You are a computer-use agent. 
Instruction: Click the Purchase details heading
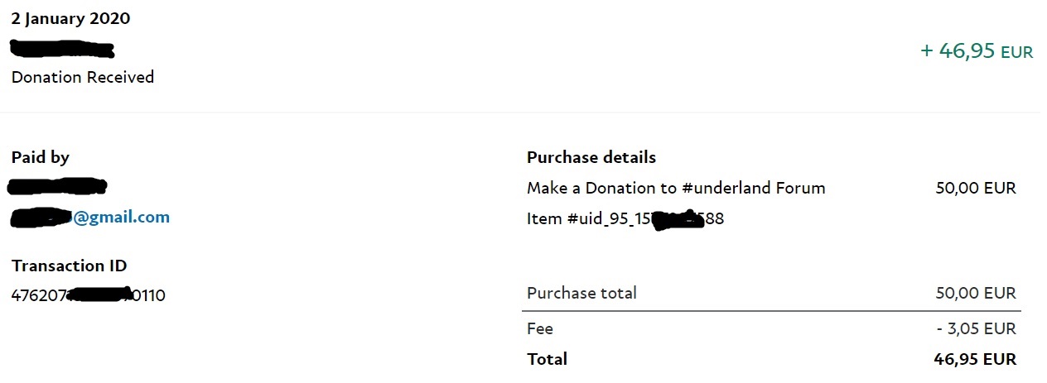[x=591, y=157]
